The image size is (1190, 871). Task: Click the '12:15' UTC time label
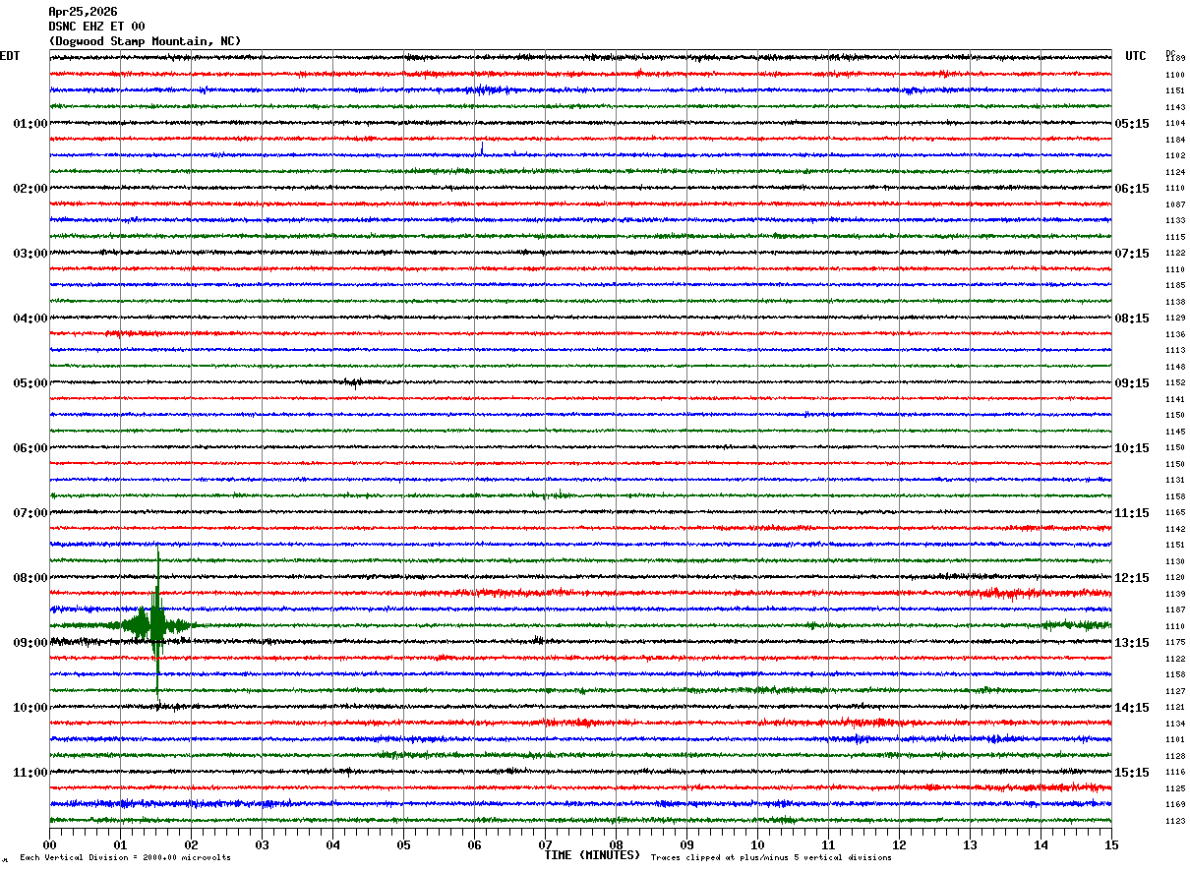pyautogui.click(x=1131, y=578)
